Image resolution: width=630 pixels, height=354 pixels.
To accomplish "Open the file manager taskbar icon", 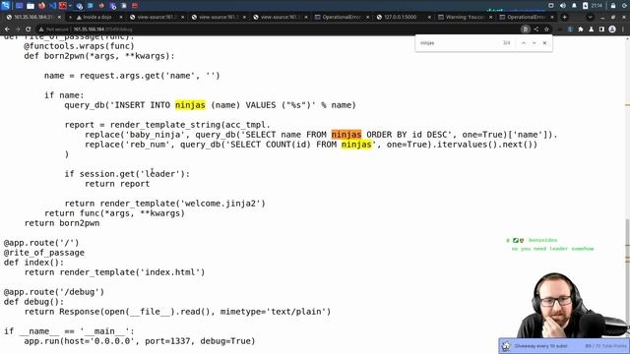I will point(31,6).
